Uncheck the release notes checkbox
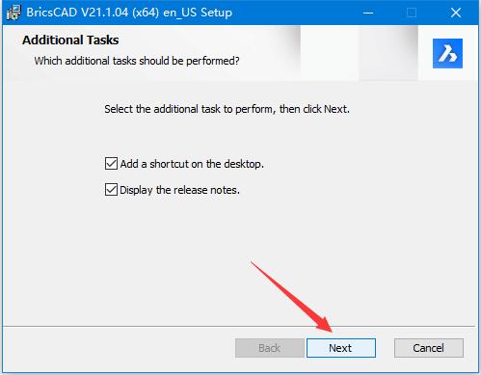This screenshot has height=375, width=481. [111, 190]
